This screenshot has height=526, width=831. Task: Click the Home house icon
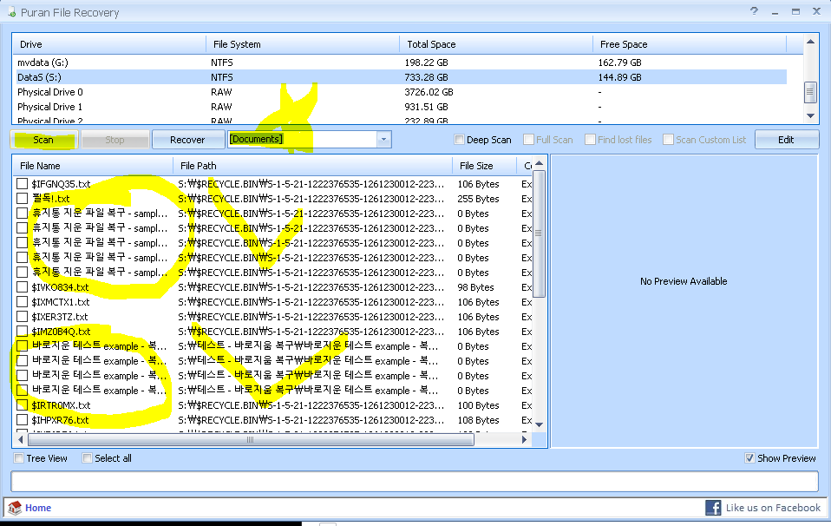point(15,508)
